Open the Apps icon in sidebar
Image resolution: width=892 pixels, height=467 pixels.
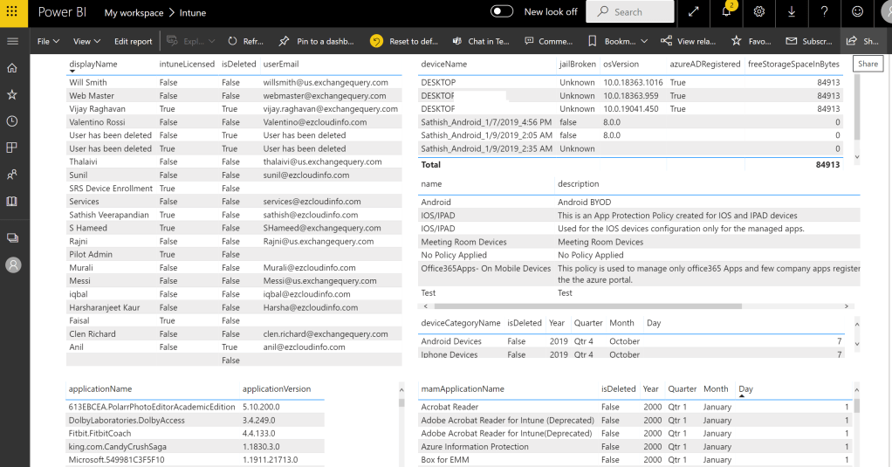pyautogui.click(x=12, y=148)
